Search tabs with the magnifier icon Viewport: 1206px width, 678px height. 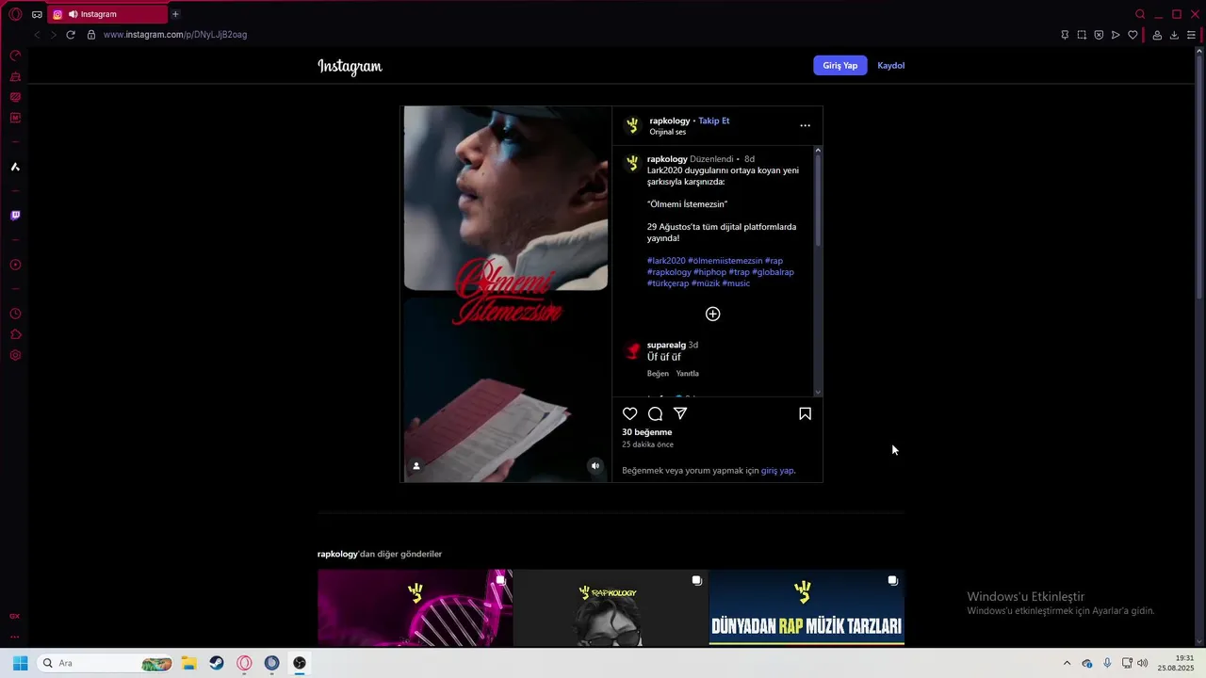(1140, 14)
